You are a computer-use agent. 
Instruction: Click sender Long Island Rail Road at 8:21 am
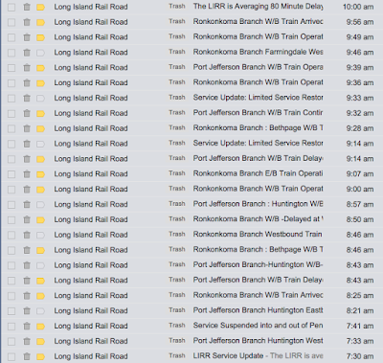(91, 310)
